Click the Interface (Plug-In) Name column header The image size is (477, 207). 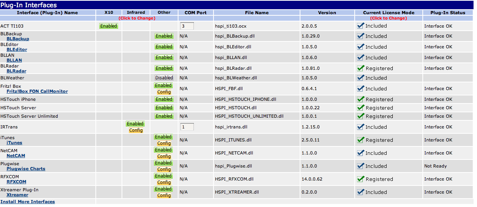[47, 13]
